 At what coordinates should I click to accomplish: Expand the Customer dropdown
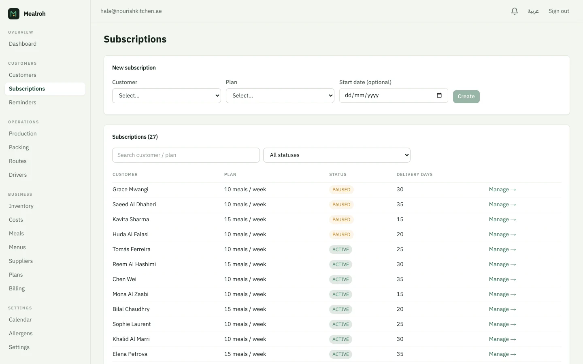(x=166, y=96)
